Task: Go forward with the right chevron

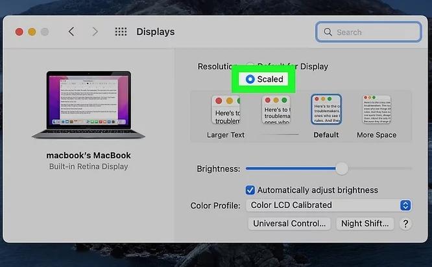Action: click(x=95, y=32)
